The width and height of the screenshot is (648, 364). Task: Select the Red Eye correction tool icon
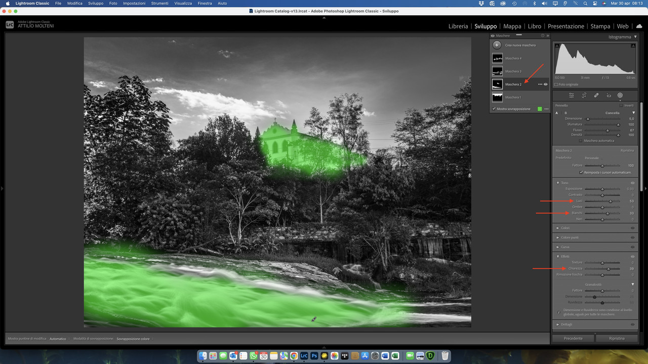(x=609, y=96)
